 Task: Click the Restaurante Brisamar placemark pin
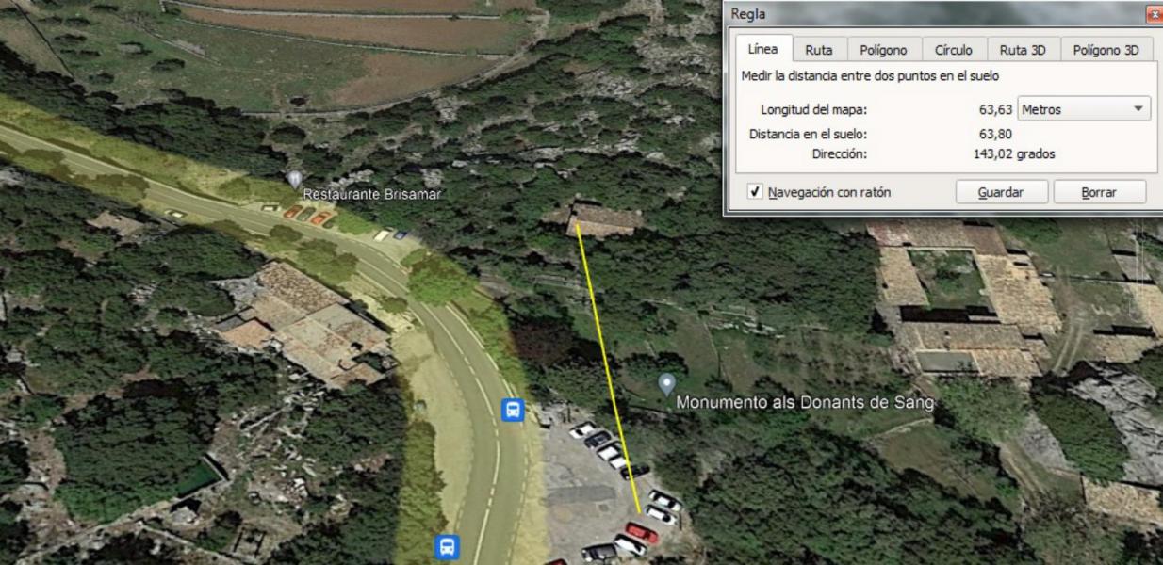click(x=294, y=178)
